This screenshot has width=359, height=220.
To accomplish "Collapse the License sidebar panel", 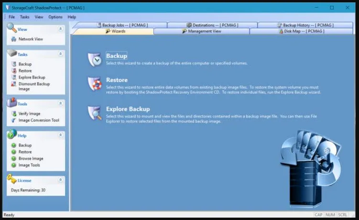I will [x=60, y=180].
